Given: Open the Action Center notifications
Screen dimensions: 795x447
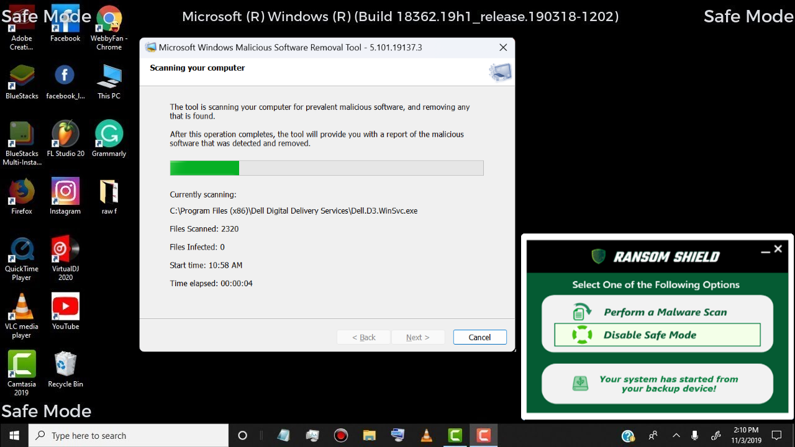Looking at the screenshot, I should click(777, 435).
